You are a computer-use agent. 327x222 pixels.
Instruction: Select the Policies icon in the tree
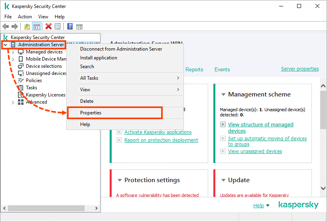click(21, 81)
